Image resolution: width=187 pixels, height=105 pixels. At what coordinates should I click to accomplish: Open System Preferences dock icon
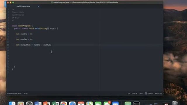click(29, 103)
